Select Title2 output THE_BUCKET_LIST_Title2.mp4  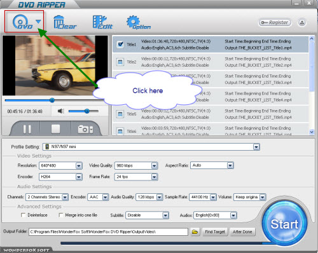click(258, 65)
